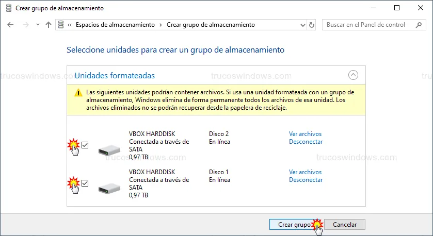Uncheck the Disco 2 drive checkbox
433x236 pixels.
click(85, 145)
